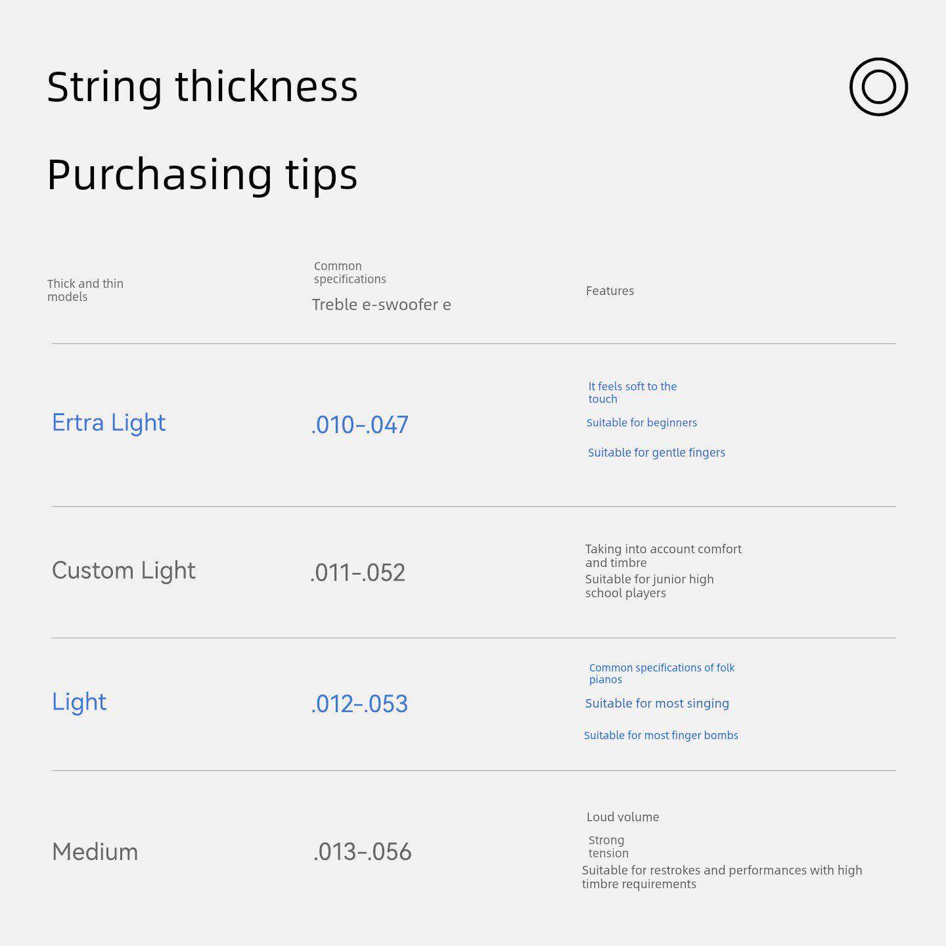Select the "Custom Light" model name
This screenshot has width=946, height=946.
tap(124, 570)
